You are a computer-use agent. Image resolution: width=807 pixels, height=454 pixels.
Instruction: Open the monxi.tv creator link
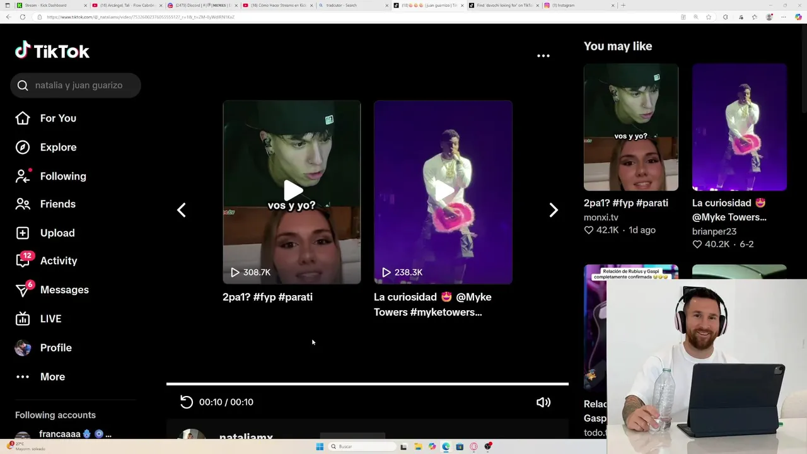tap(601, 217)
